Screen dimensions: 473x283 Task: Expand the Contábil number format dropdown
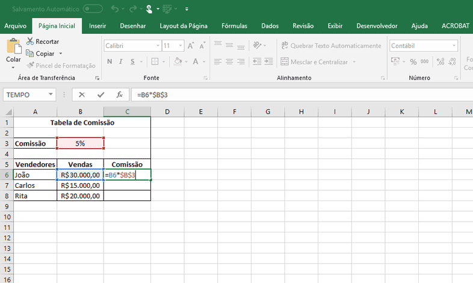coord(454,46)
